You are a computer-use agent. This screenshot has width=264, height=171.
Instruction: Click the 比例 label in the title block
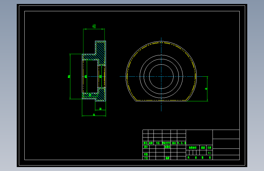(209, 148)
